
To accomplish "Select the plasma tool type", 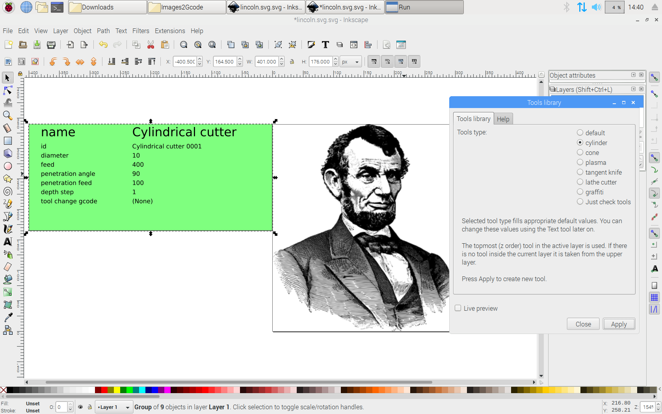I will (591, 162).
